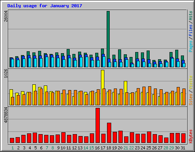Viewport: 195px width, 152px height.
Task: Click the day "3" x-axis label
Action: [24, 148]
